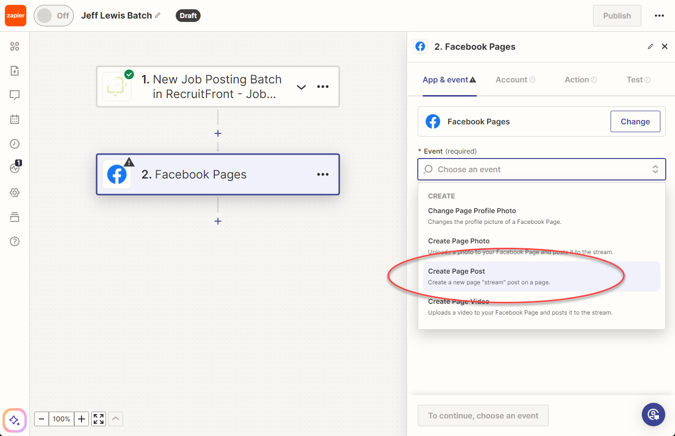This screenshot has width=675, height=436.
Task: Switch to the Test tab
Action: coord(638,79)
